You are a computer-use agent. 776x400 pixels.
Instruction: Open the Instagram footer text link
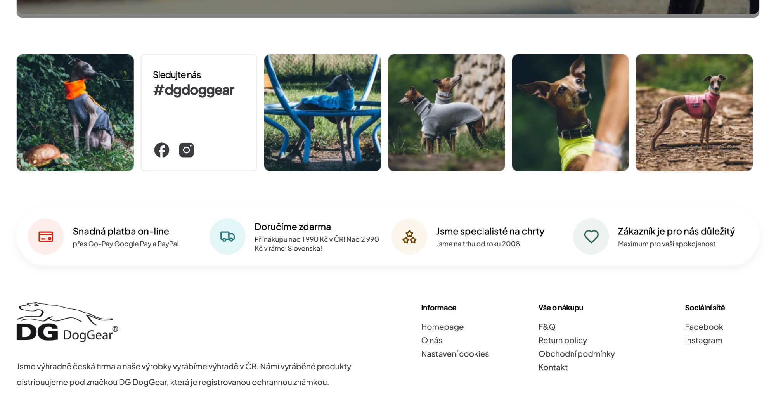click(x=703, y=341)
